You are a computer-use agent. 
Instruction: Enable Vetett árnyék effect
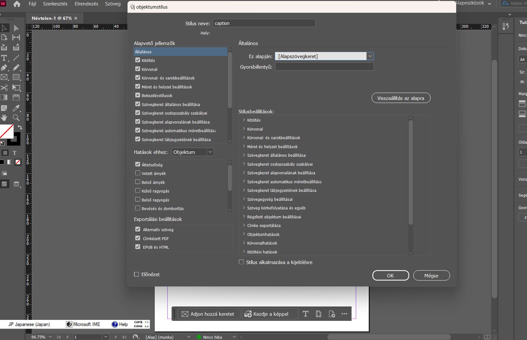pos(138,173)
